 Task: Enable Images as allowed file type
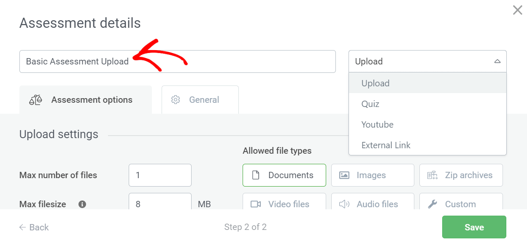(x=372, y=175)
